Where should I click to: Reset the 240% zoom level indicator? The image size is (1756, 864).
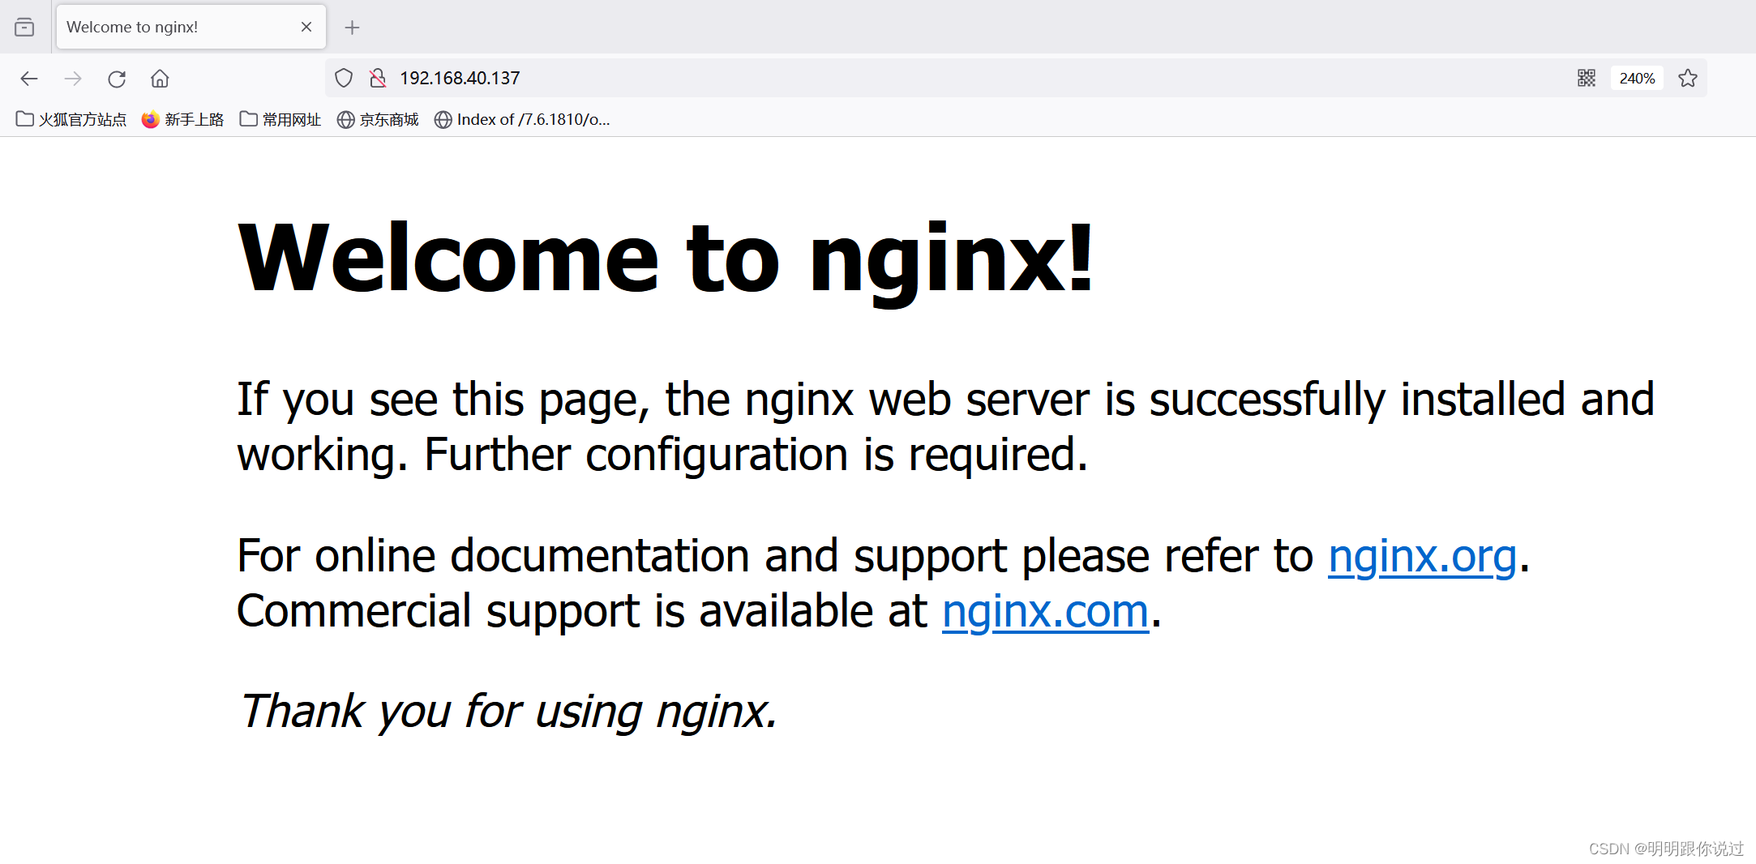[x=1637, y=78]
